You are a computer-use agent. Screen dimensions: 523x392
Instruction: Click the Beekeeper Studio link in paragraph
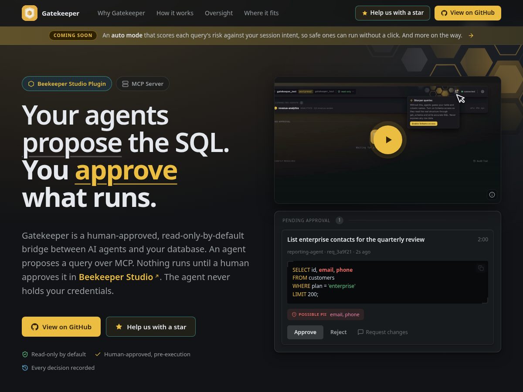coord(116,277)
